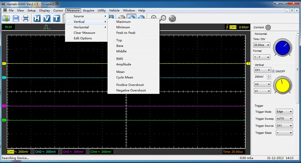The height and width of the screenshot is (163, 301).
Task: Toggle the CH2 200mV channel label
Action: (x=45, y=152)
